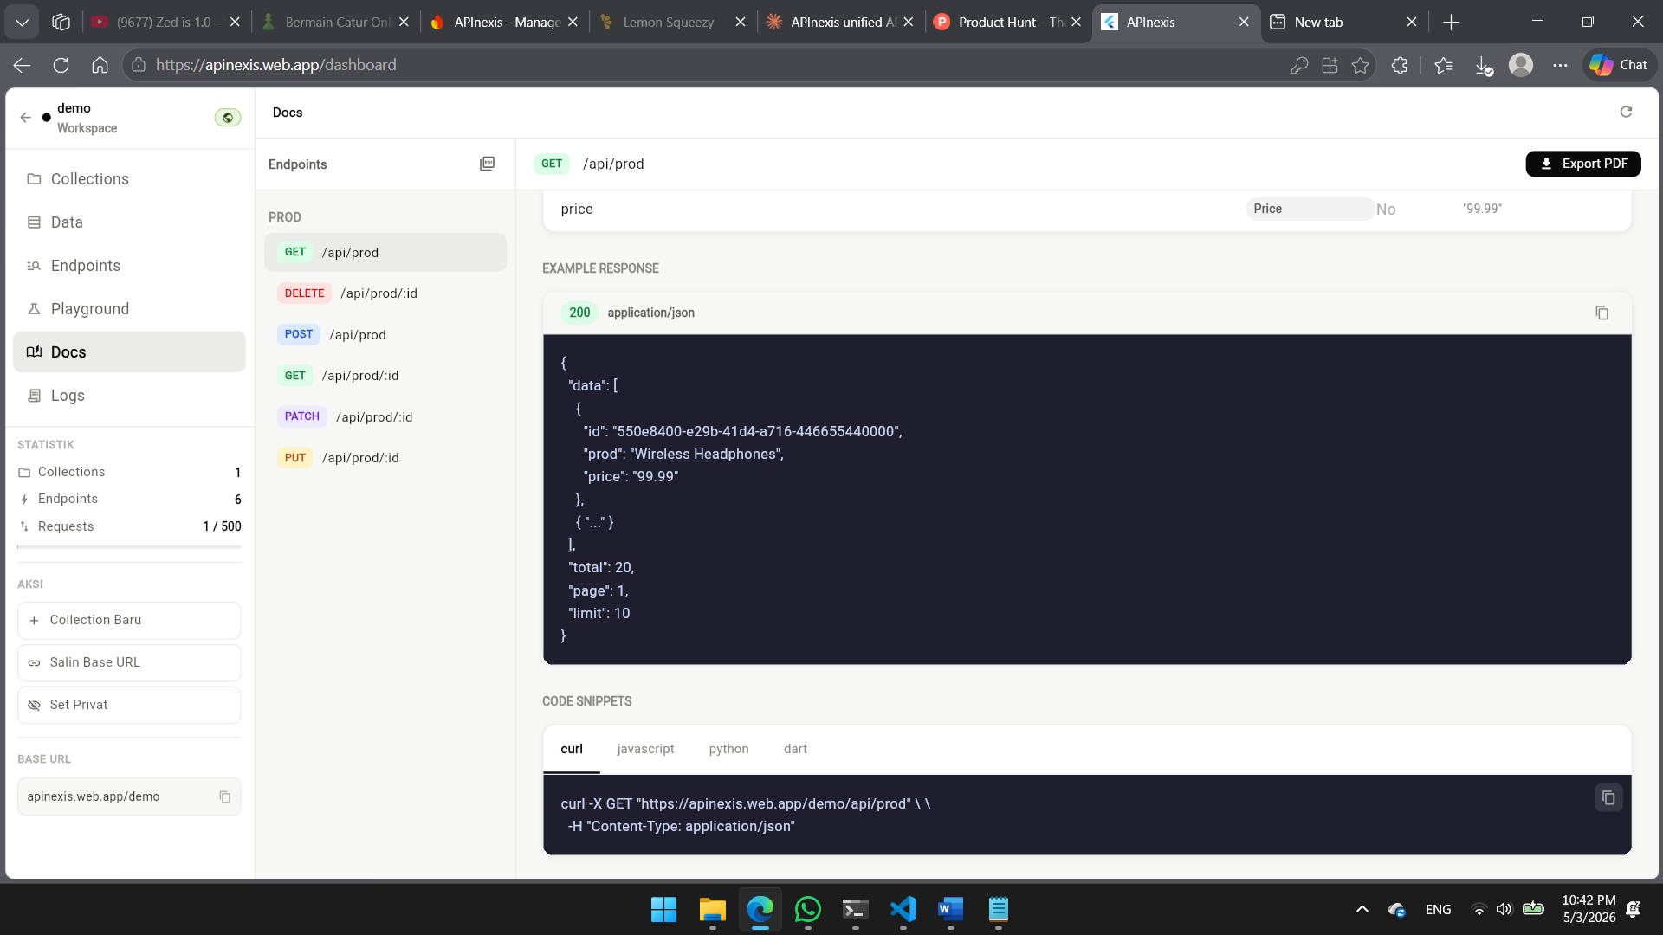Click the Export PDF button
This screenshot has height=935, width=1663.
pyautogui.click(x=1582, y=164)
